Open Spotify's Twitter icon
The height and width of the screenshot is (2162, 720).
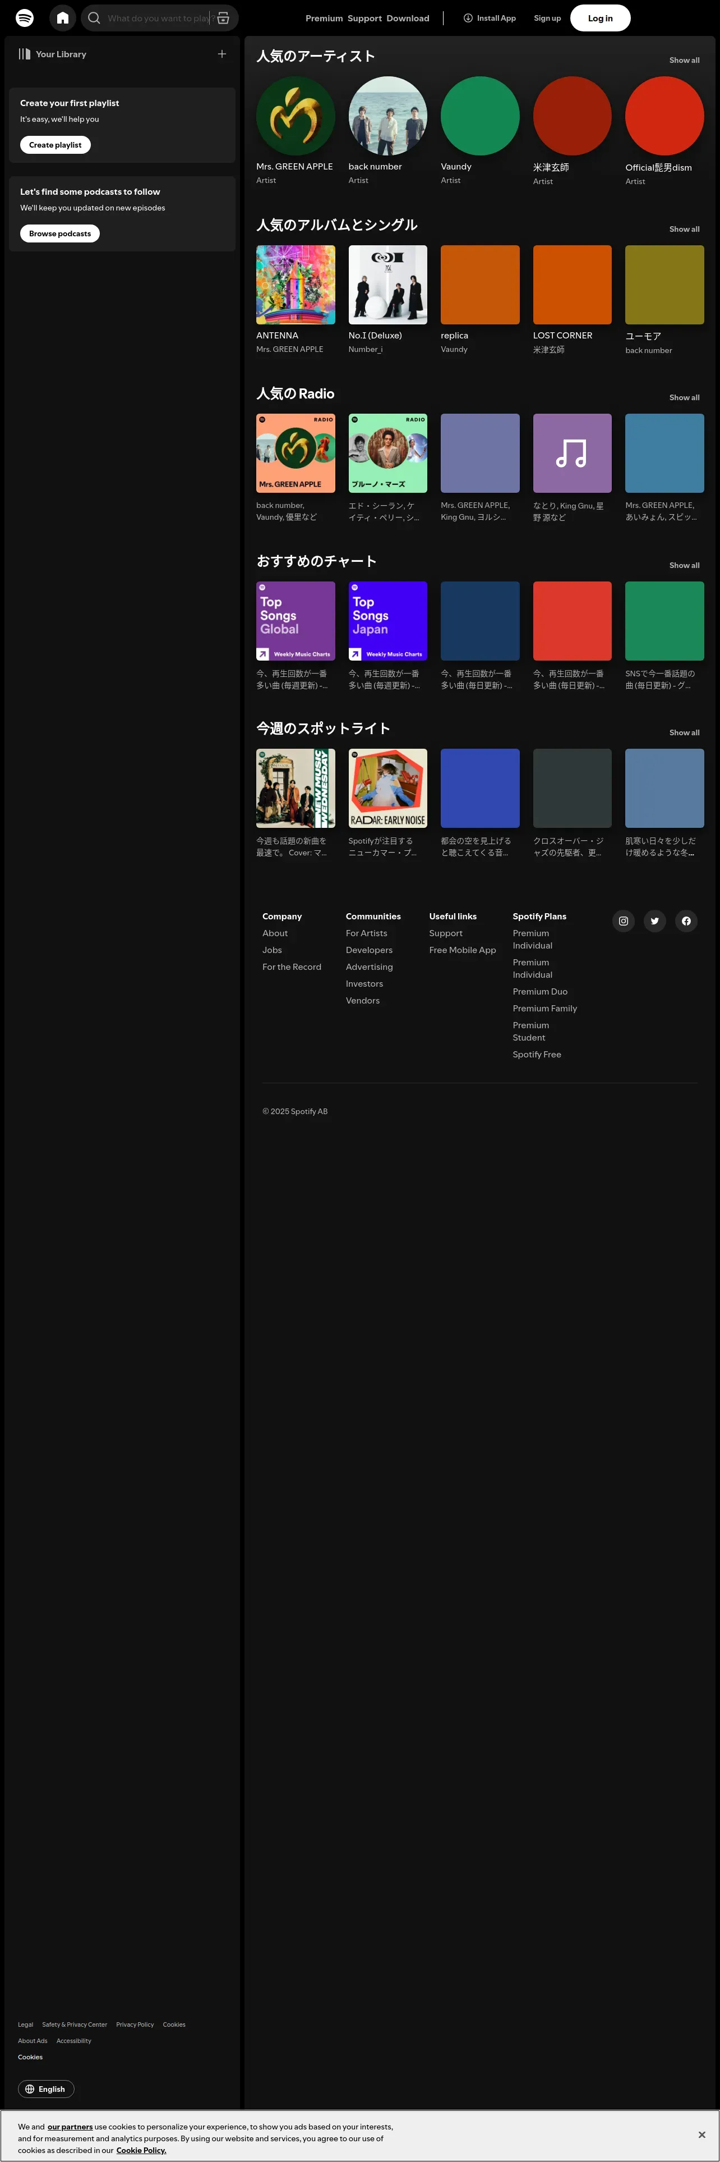click(x=654, y=920)
